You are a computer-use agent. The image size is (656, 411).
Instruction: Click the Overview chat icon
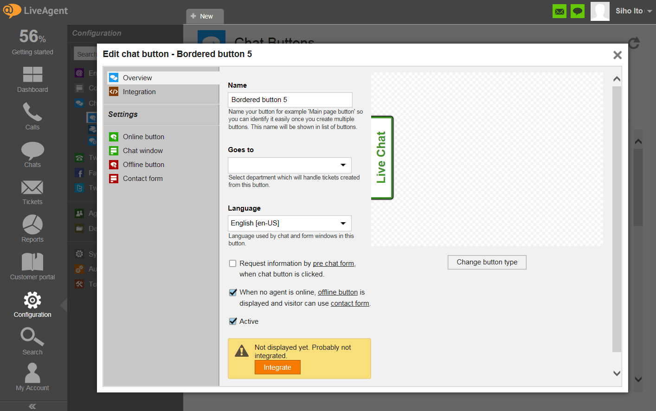tap(114, 77)
